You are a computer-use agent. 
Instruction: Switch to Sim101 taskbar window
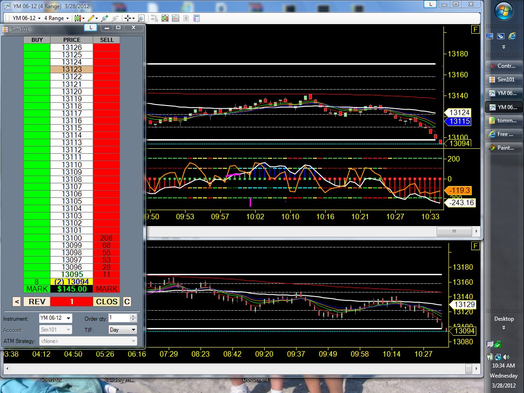click(x=504, y=80)
